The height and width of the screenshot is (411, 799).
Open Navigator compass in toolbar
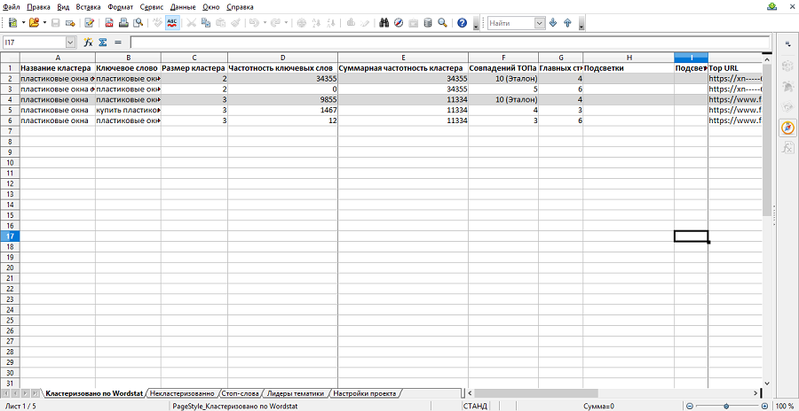coord(399,23)
